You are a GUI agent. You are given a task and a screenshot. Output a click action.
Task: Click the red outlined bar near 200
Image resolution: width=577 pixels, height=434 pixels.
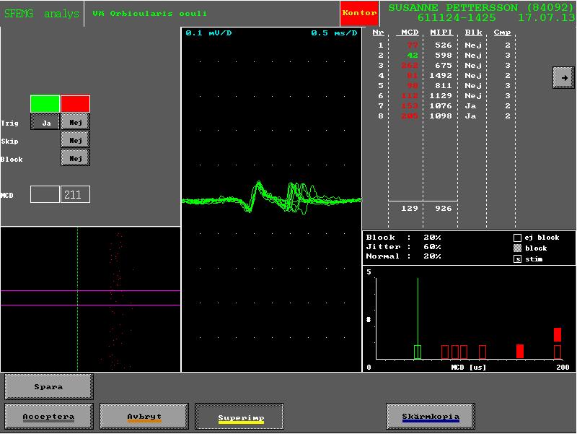(558, 352)
